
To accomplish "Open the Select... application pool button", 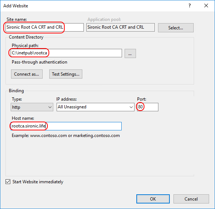I will (x=176, y=28).
